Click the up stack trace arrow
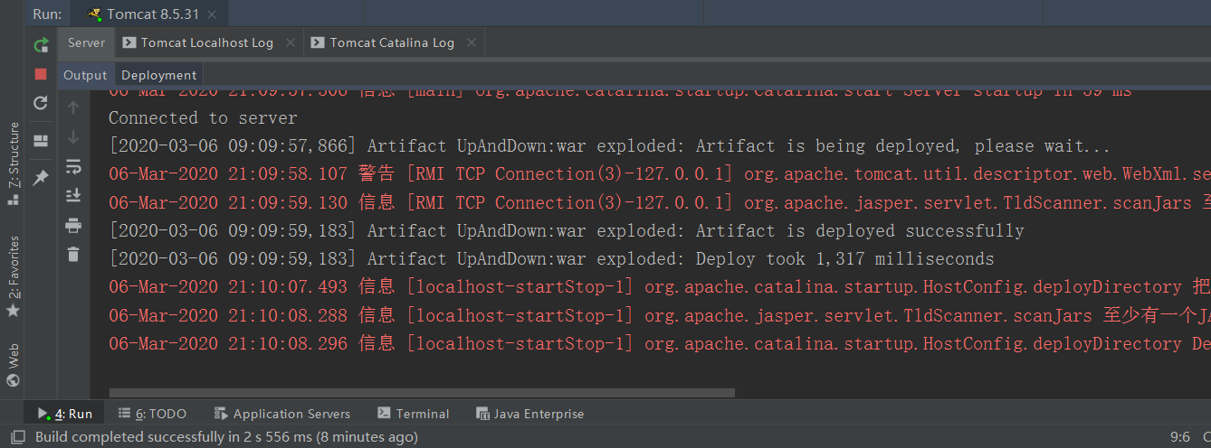1211x448 pixels. point(73,107)
